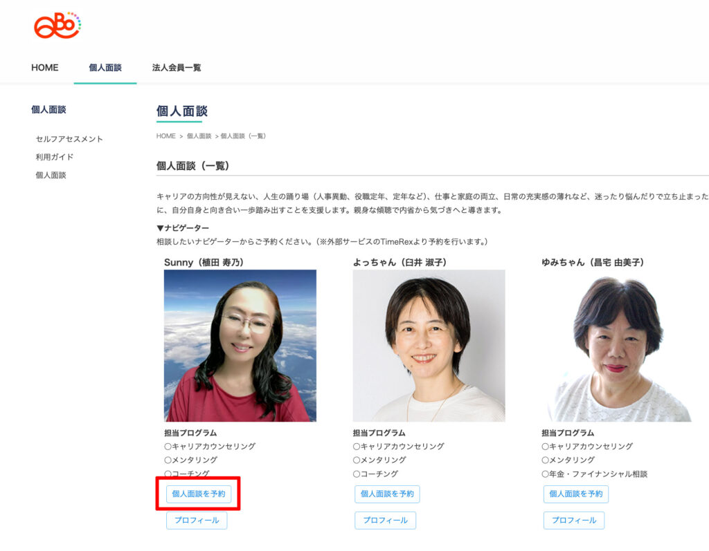Open 利用ガイド in the sidebar

pos(55,157)
